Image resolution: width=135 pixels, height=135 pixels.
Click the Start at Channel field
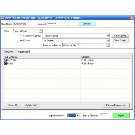pos(104,115)
